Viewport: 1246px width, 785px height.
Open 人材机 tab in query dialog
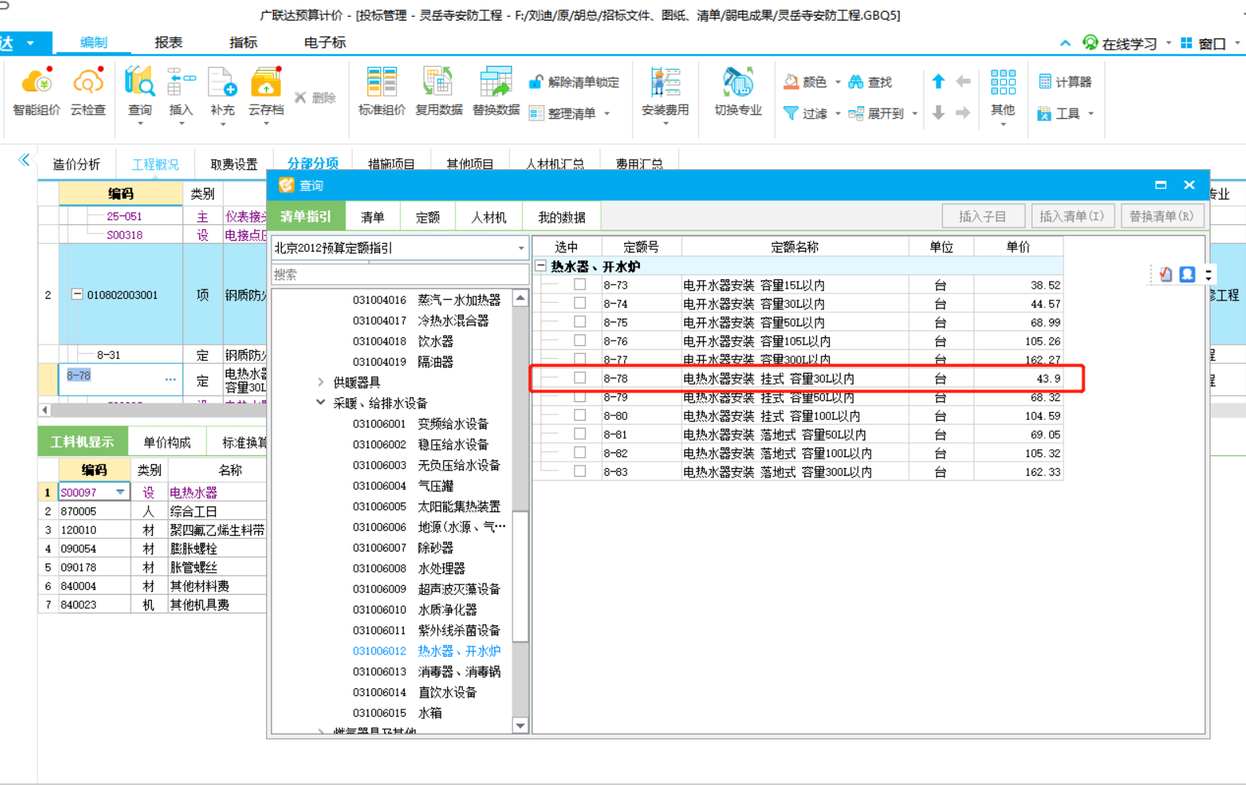click(488, 217)
